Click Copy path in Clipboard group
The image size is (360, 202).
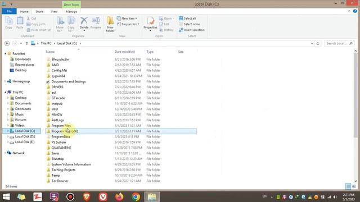point(36,24)
